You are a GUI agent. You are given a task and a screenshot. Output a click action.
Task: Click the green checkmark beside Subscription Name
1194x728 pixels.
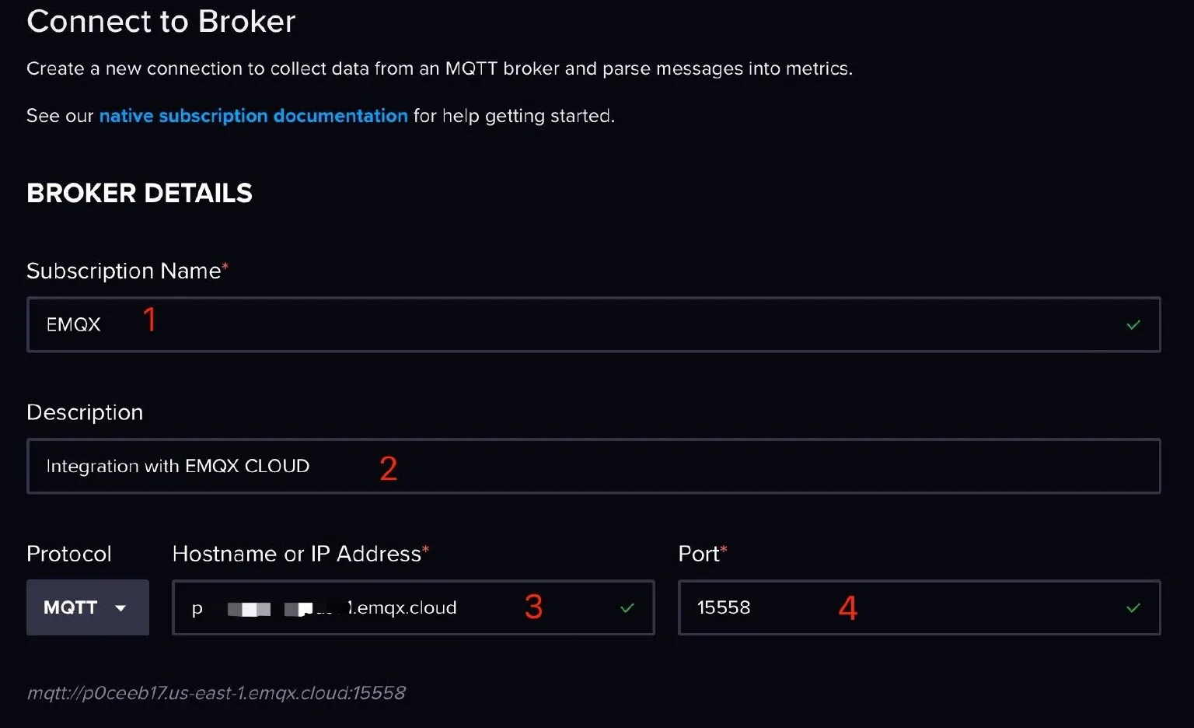click(1134, 325)
